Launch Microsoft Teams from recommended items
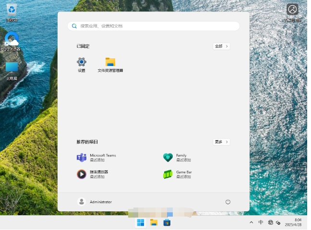The height and width of the screenshot is (230, 311). (x=82, y=158)
